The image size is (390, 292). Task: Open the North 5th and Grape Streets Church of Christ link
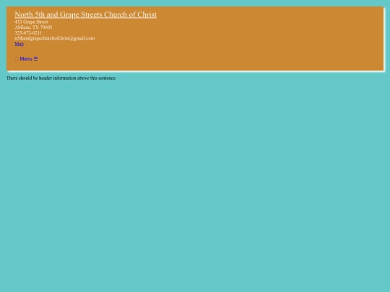(x=85, y=14)
